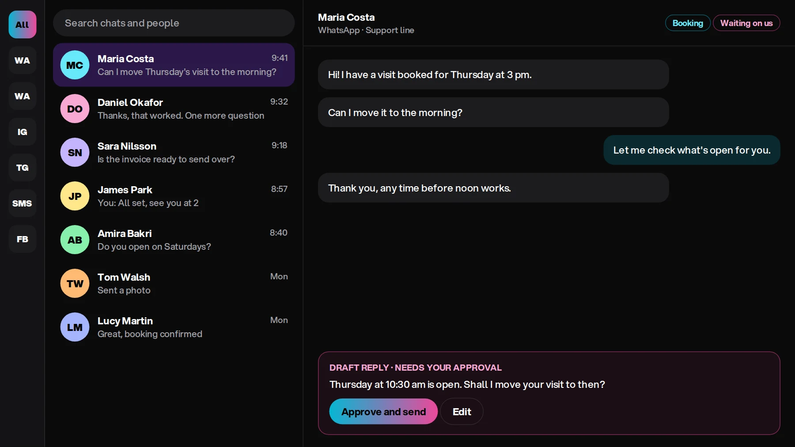
Task: Click Maria Costa's MC avatar
Action: click(x=75, y=65)
